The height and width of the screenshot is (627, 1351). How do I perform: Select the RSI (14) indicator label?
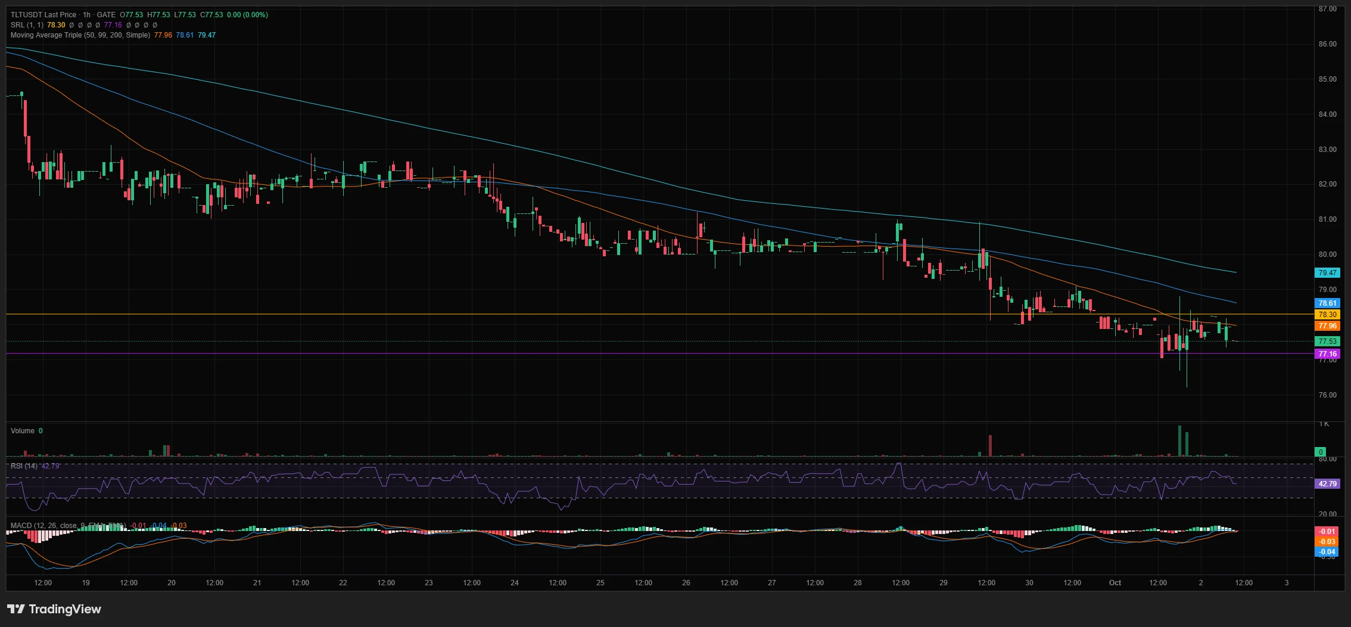(x=24, y=466)
